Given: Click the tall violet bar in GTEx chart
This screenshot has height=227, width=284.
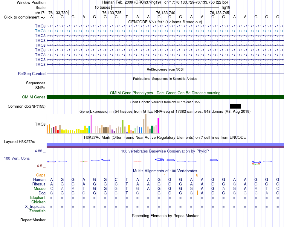Looking at the screenshot, I should pos(91,124).
